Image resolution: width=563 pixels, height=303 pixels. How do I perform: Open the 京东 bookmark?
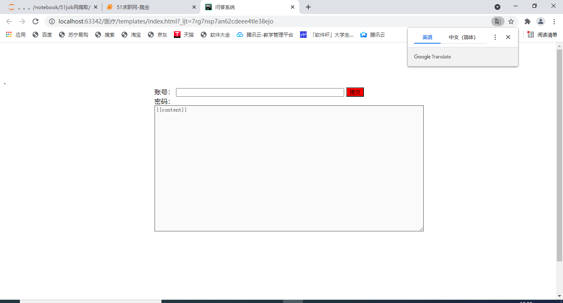(157, 35)
